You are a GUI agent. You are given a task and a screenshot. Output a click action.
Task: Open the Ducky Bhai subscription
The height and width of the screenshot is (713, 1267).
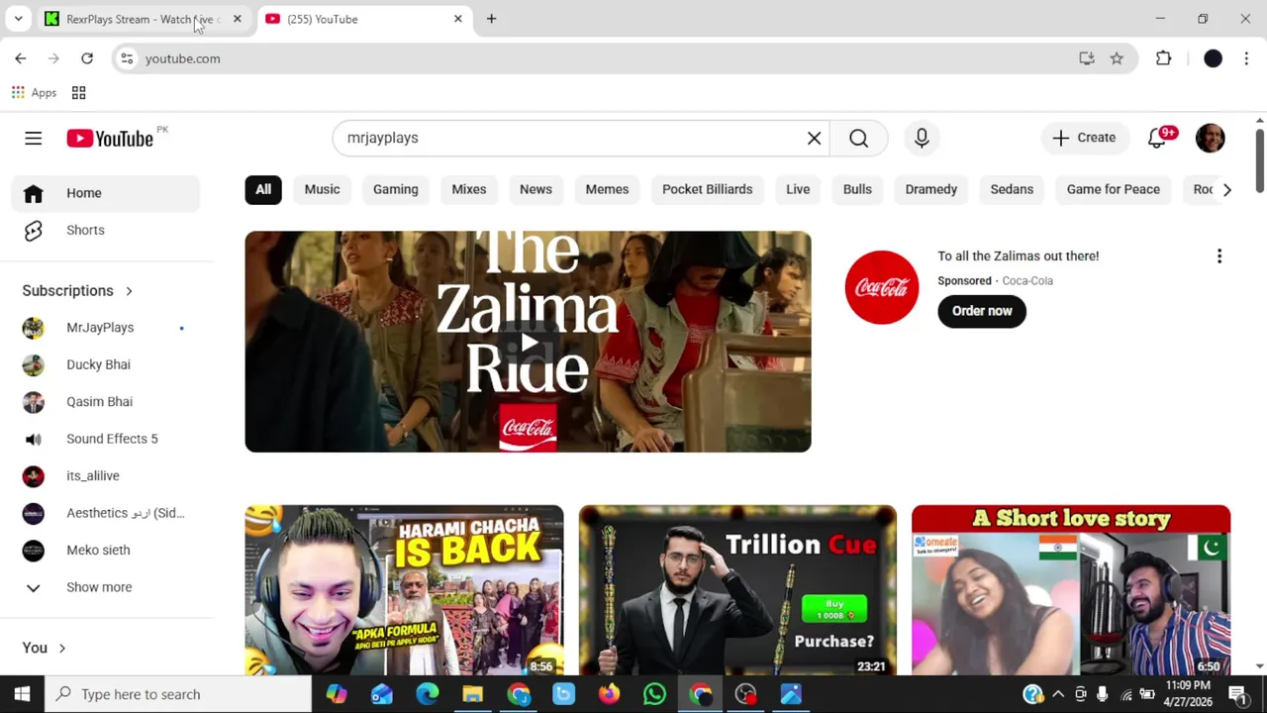106,364
